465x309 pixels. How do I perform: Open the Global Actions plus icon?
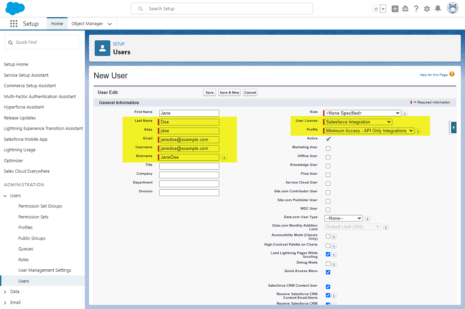pyautogui.click(x=395, y=9)
